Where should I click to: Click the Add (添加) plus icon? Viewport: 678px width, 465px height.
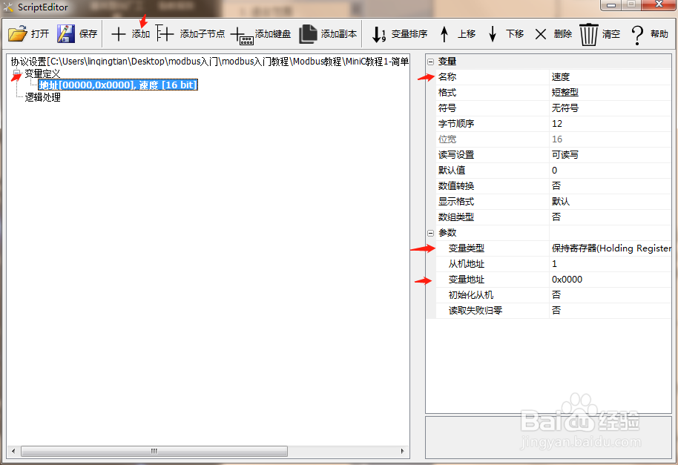click(118, 33)
